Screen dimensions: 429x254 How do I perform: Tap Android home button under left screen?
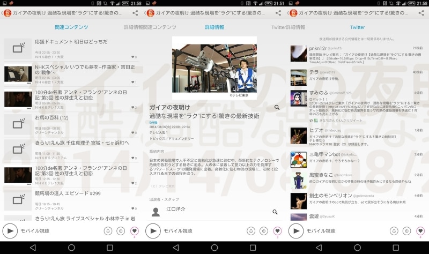click(x=71, y=248)
